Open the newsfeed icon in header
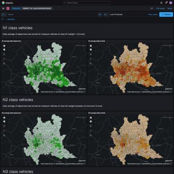The height and width of the screenshot is (174, 174). (166, 3)
